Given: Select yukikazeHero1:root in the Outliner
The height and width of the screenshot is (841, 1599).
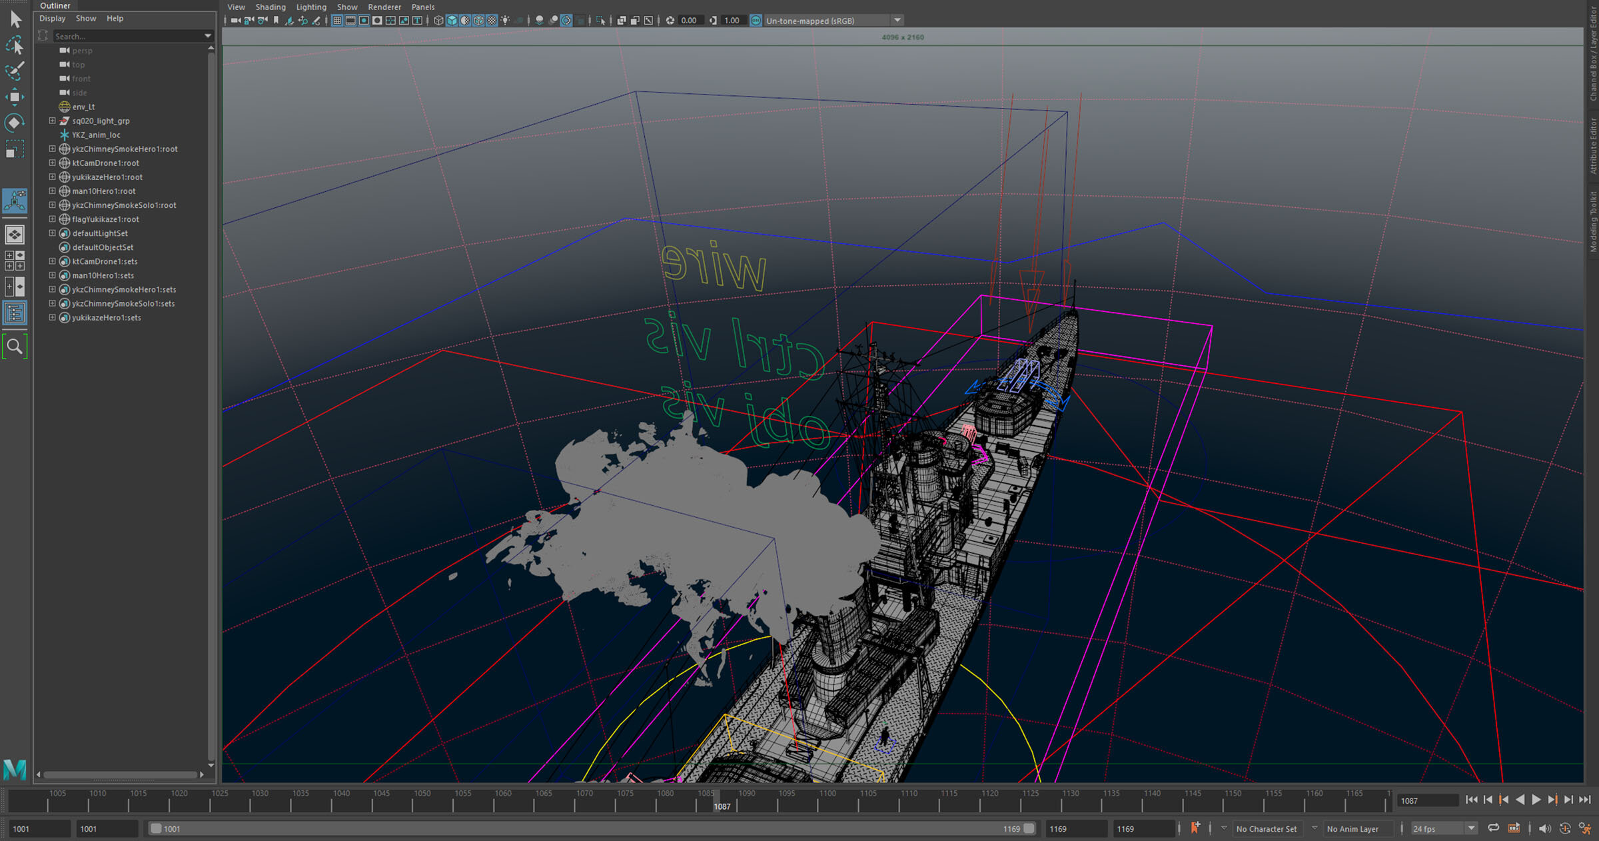Looking at the screenshot, I should pyautogui.click(x=107, y=177).
